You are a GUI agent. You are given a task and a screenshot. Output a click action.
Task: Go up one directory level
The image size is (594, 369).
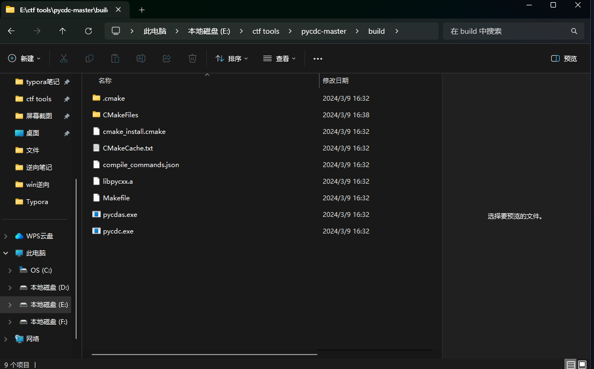[63, 31]
